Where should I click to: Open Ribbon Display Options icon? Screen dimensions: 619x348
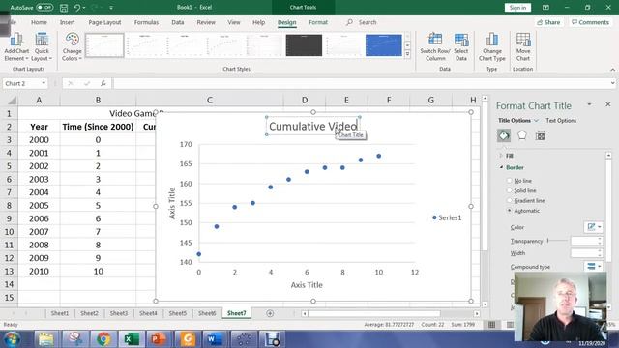point(545,8)
